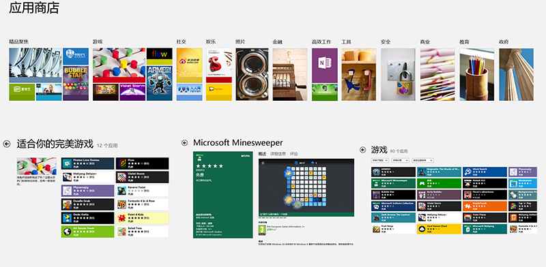Image resolution: width=546 pixels, height=267 pixels.
Task: Open Microsoft Solitaire Collection entry
Action: [x=394, y=206]
